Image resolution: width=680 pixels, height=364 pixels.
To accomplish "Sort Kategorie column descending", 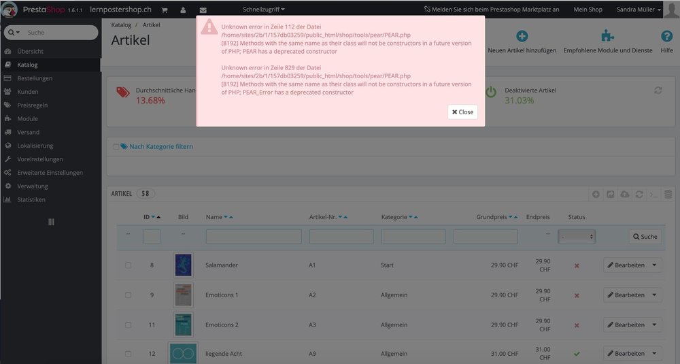I will point(411,217).
